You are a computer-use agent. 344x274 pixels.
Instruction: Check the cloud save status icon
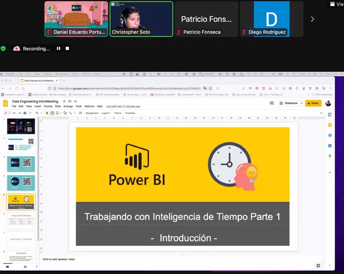75,101
